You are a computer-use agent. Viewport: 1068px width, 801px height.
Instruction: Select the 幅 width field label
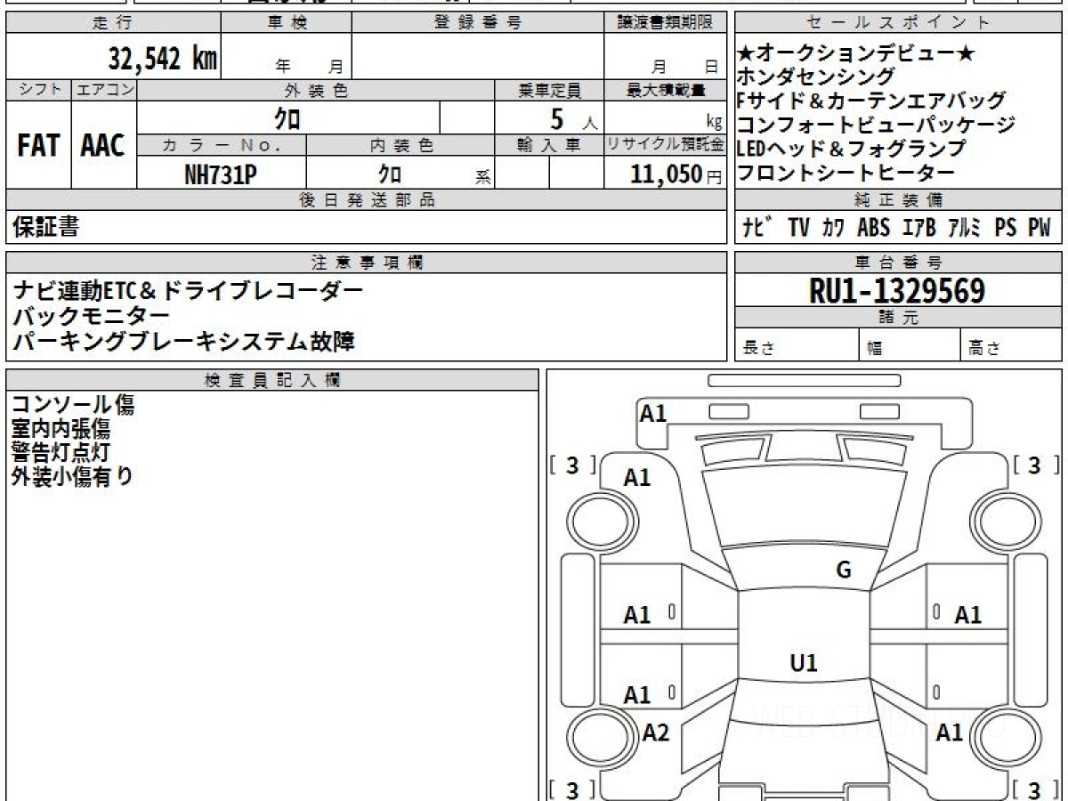point(874,349)
